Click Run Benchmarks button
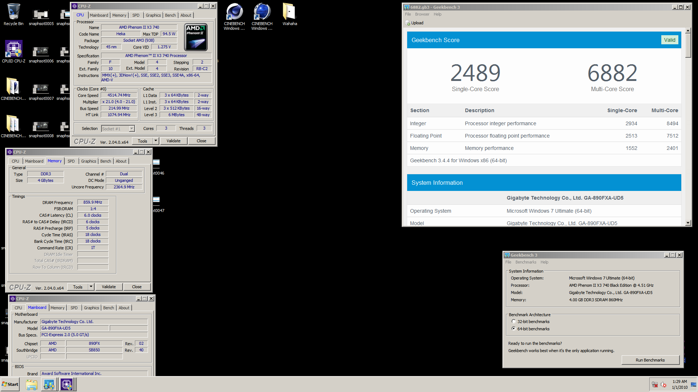The height and width of the screenshot is (392, 698). click(x=650, y=360)
